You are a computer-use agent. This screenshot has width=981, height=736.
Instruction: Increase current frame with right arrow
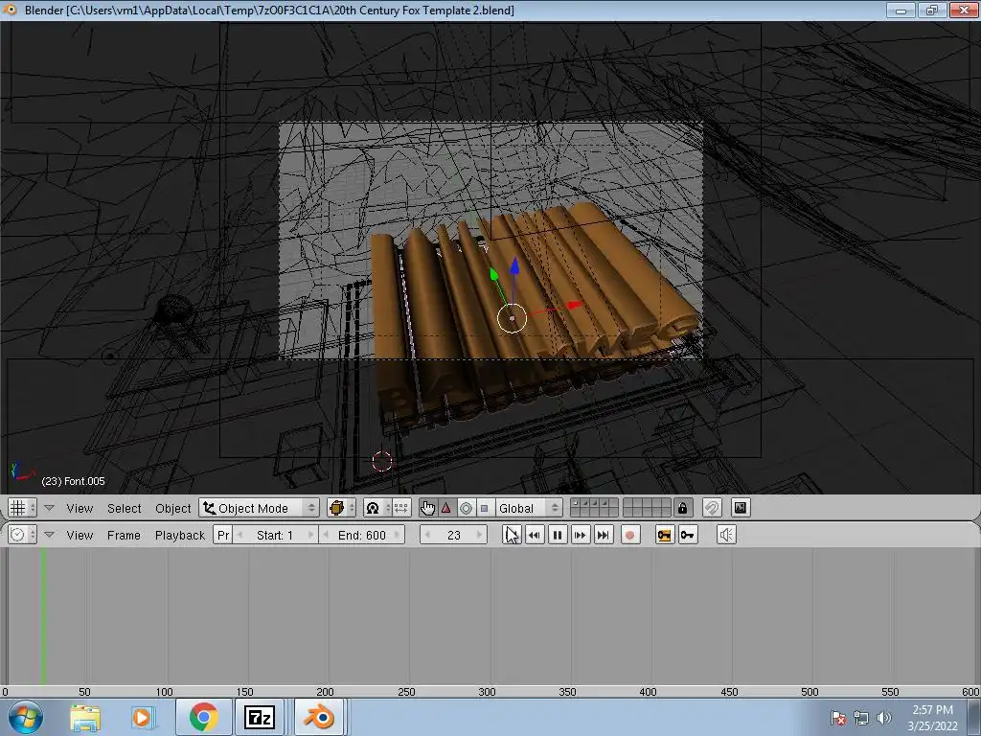[x=479, y=535]
